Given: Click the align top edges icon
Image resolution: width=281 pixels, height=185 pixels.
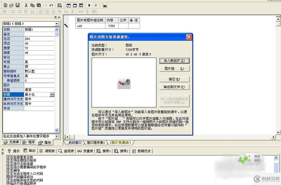Looking at the screenshot, I should click(x=26, y=12).
